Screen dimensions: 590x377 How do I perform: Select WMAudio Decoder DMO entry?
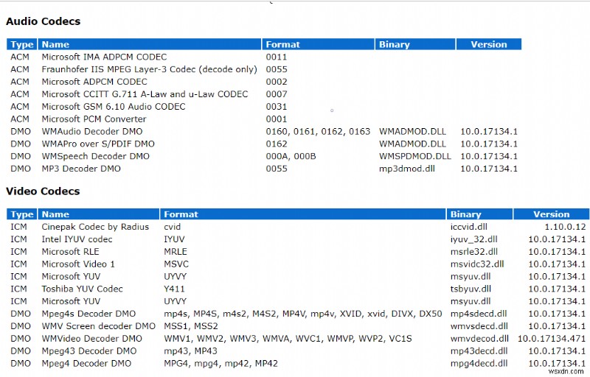click(91, 131)
